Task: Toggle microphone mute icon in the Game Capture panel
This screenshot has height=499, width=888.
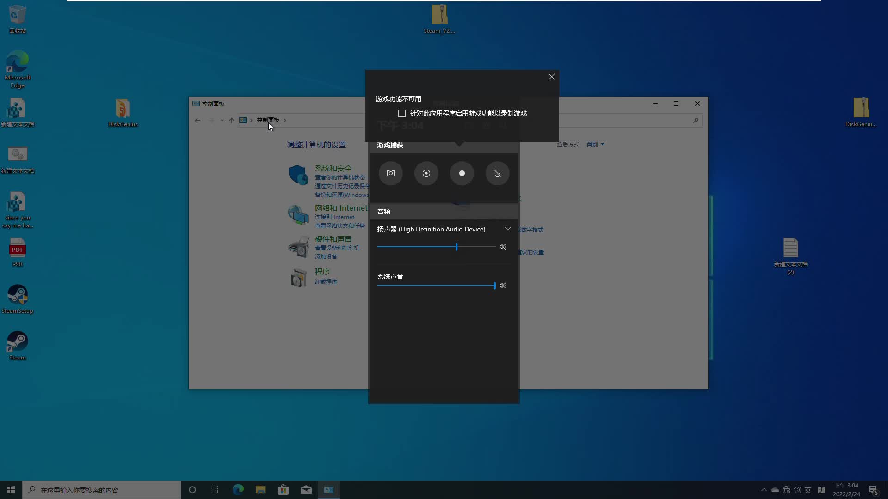Action: point(497,173)
